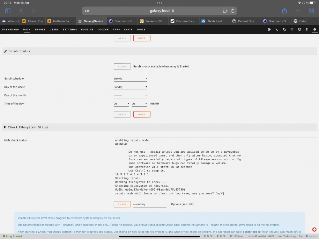
Task: Open the SETTINGS menu
Action: 70,29
